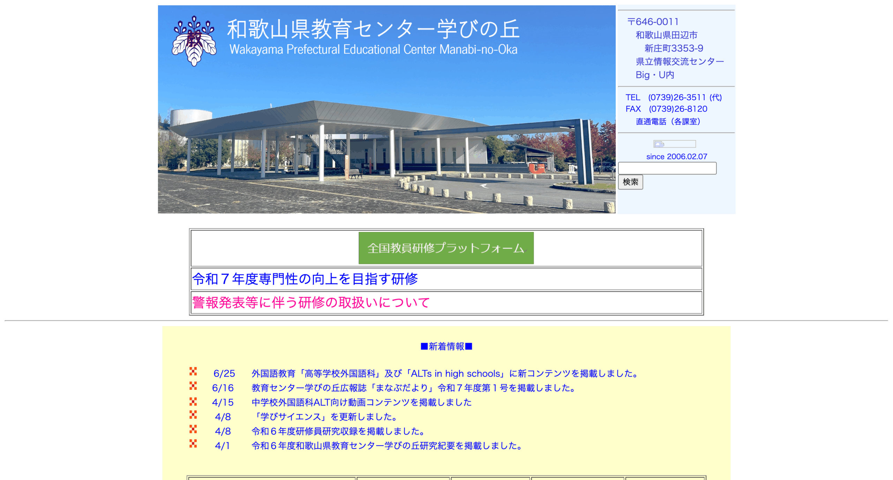Open the 全国教員研修プラットフォーム green banner
The width and height of the screenshot is (893, 480).
tap(446, 248)
